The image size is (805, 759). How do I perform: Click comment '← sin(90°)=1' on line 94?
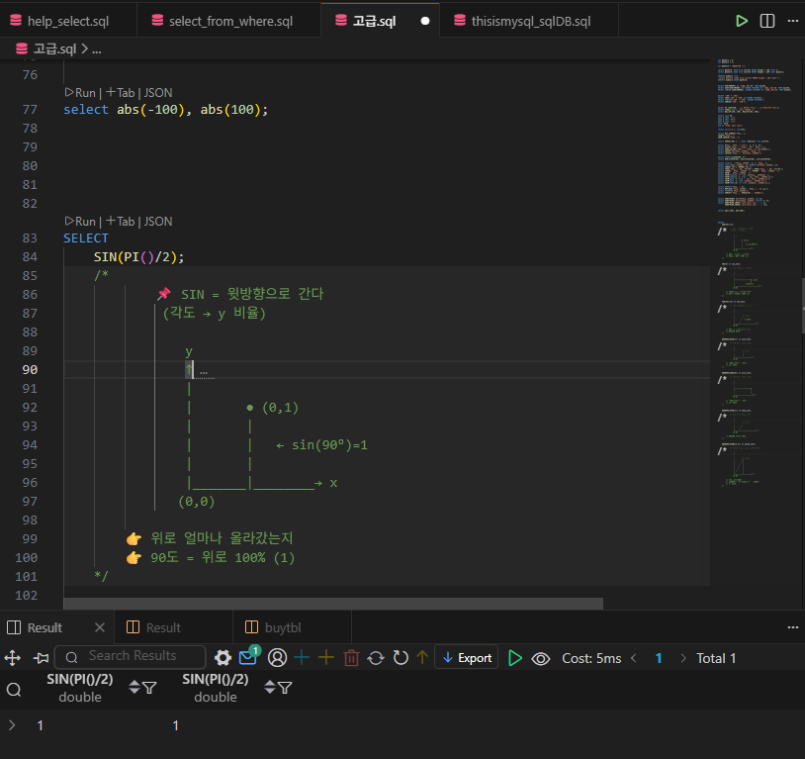click(x=321, y=445)
